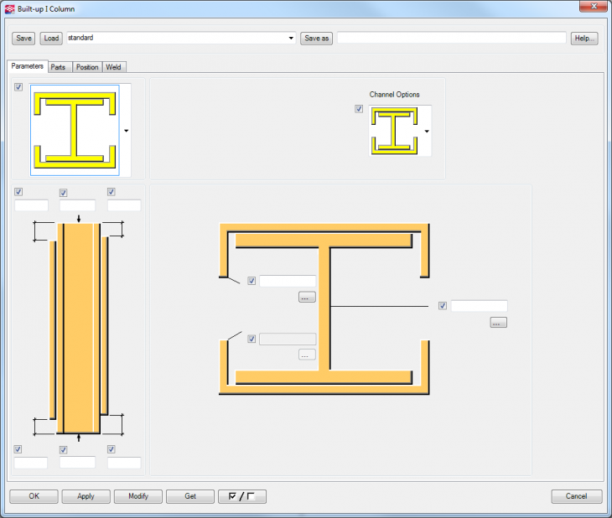Toggle the Channel Options checkbox
Image resolution: width=612 pixels, height=518 pixels.
tap(359, 109)
